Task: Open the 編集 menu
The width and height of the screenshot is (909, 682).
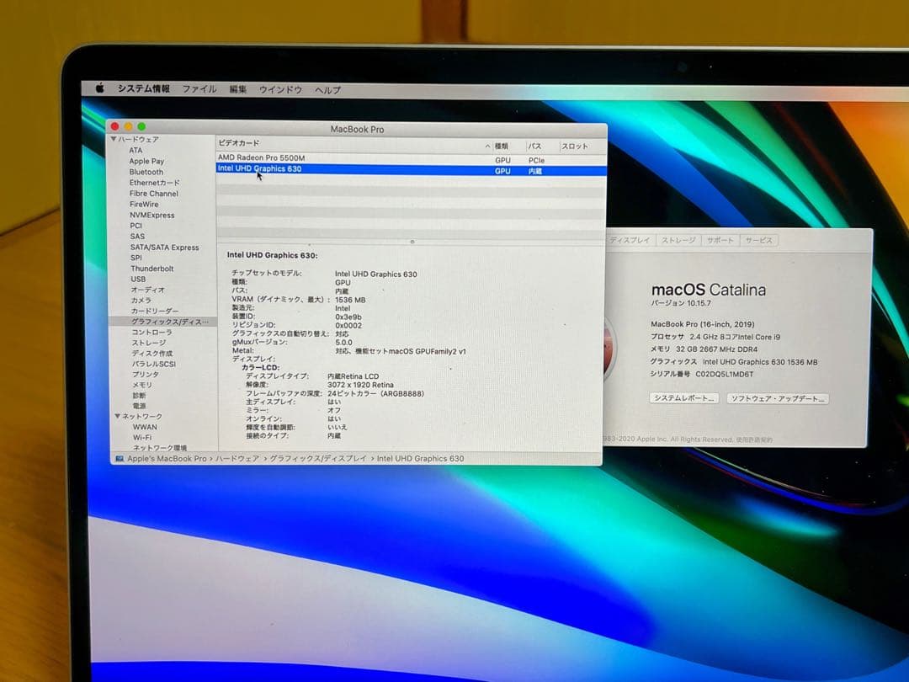Action: tap(237, 89)
